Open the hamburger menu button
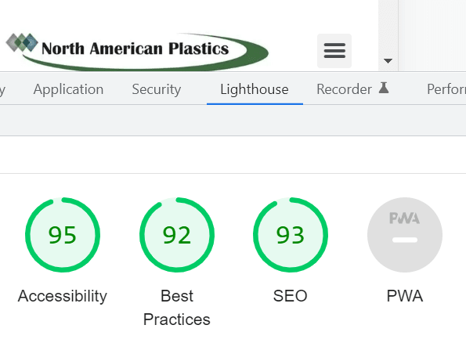The width and height of the screenshot is (466, 343). (x=334, y=51)
